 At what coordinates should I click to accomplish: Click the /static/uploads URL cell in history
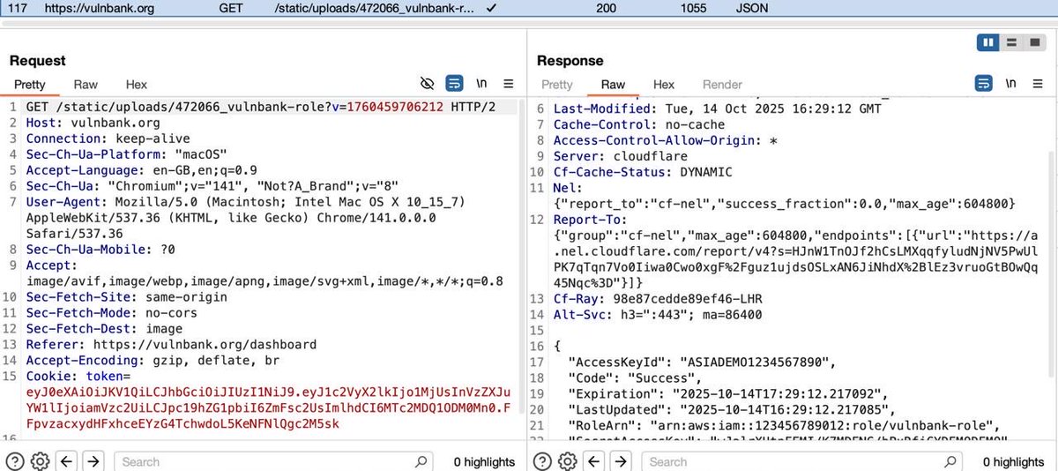coord(375,8)
